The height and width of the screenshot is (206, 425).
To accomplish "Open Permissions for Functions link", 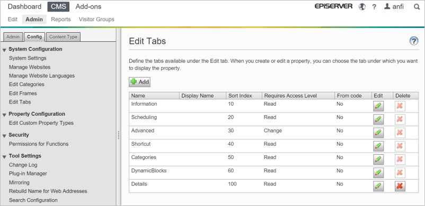I will point(39,144).
